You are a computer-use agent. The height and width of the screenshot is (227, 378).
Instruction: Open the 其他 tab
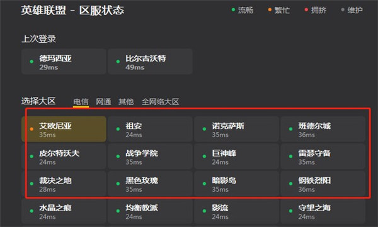(126, 102)
